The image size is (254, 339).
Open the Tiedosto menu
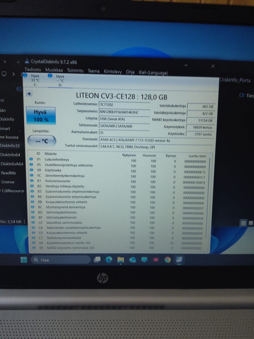33,69
